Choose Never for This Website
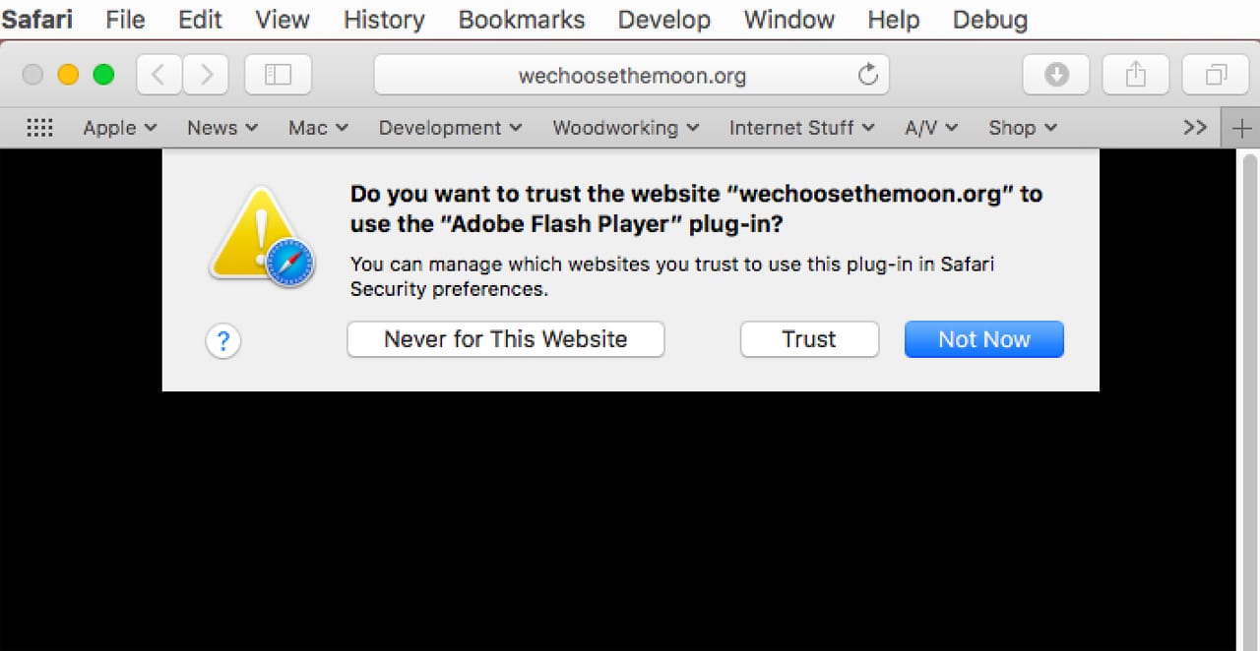Viewport: 1260px width, 651px height. [x=505, y=339]
